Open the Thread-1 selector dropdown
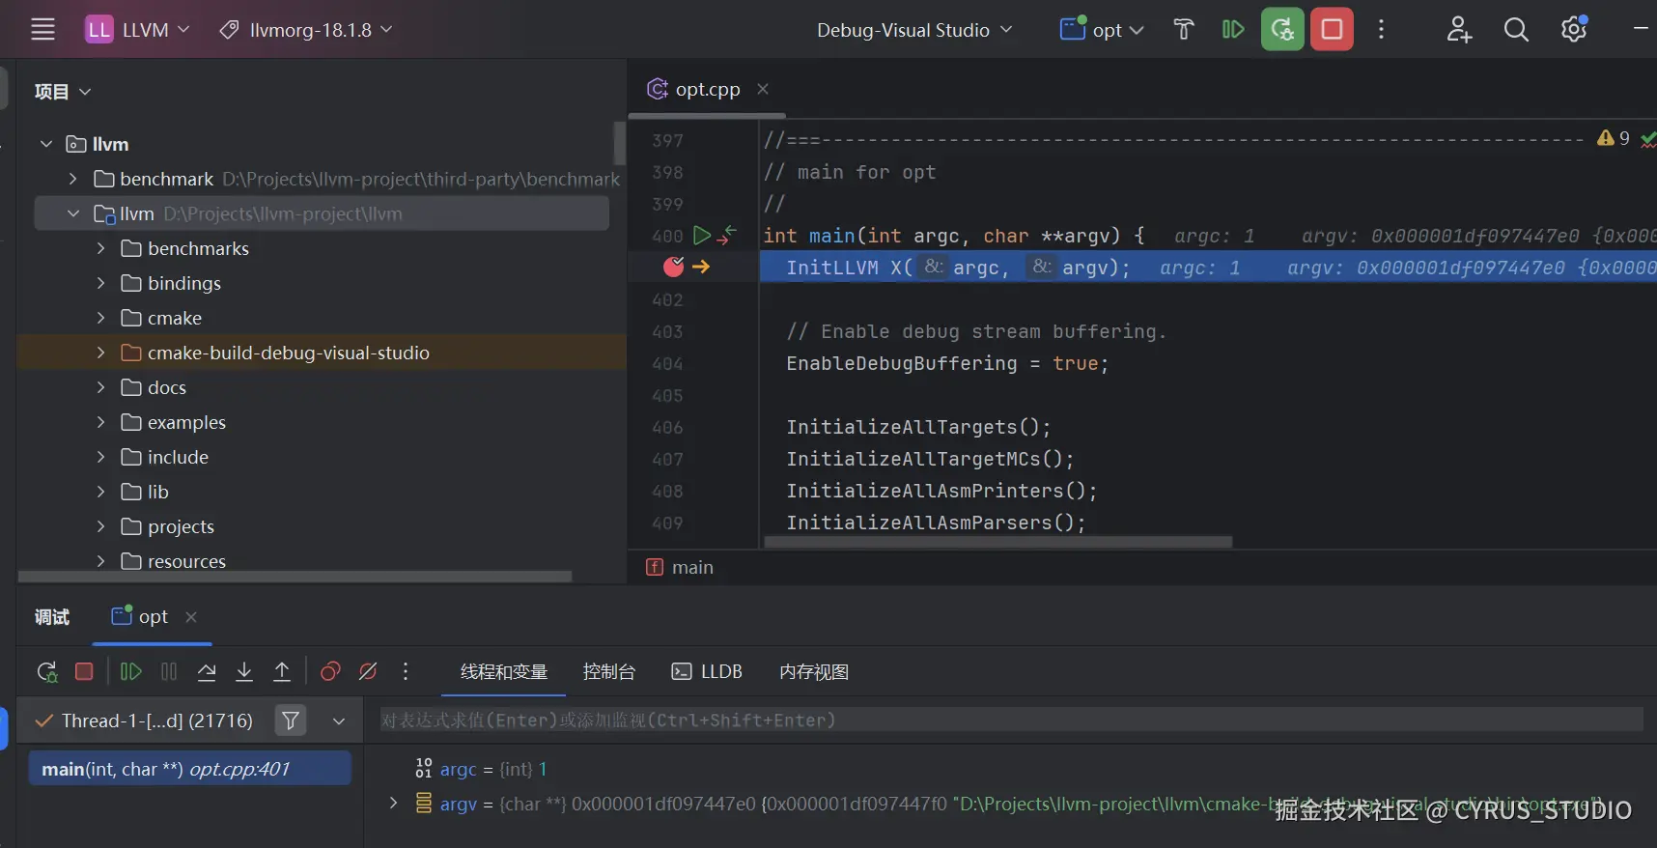Viewport: 1657px width, 848px height. pyautogui.click(x=339, y=721)
